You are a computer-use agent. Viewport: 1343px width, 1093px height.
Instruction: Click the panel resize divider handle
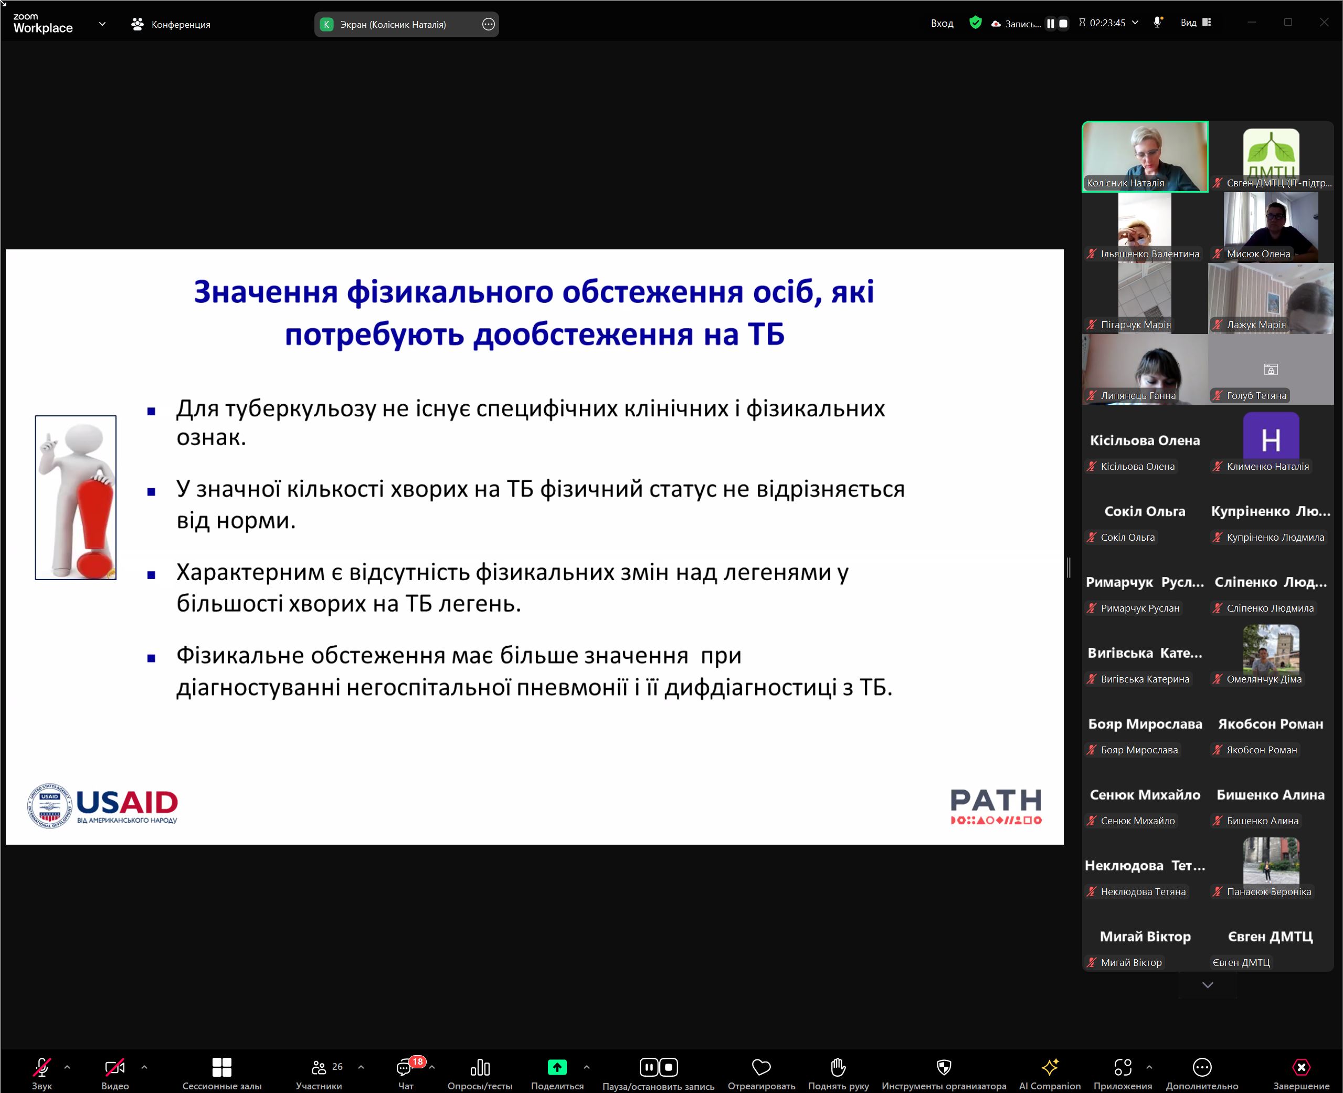[1069, 567]
